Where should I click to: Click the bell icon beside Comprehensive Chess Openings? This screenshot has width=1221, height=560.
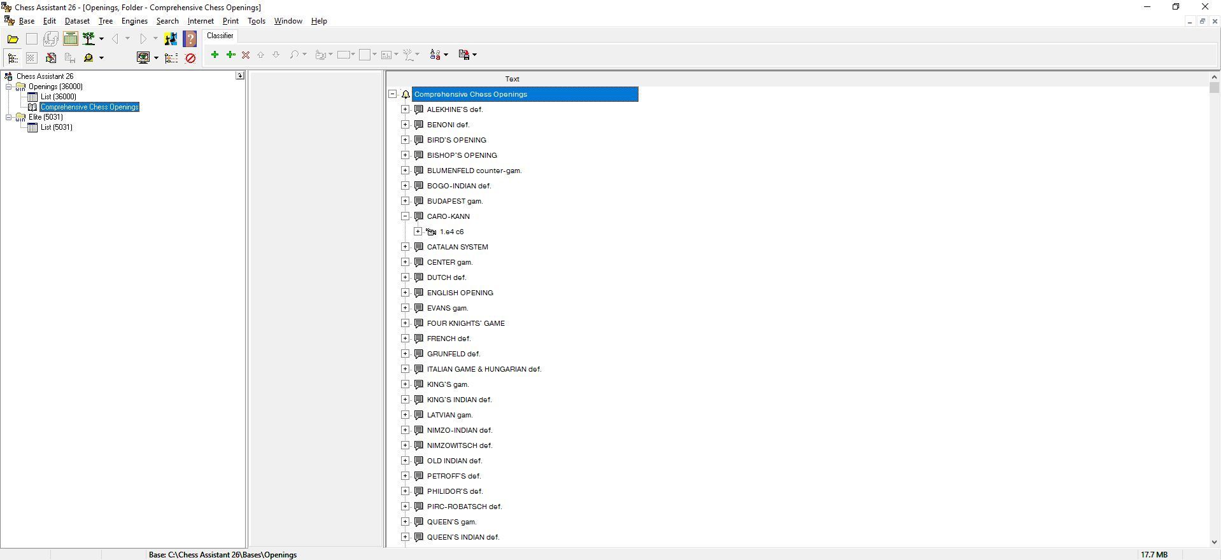click(x=406, y=94)
